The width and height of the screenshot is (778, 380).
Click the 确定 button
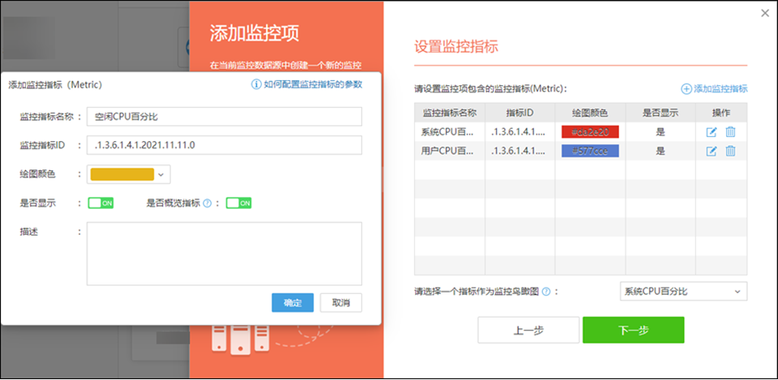coord(293,302)
